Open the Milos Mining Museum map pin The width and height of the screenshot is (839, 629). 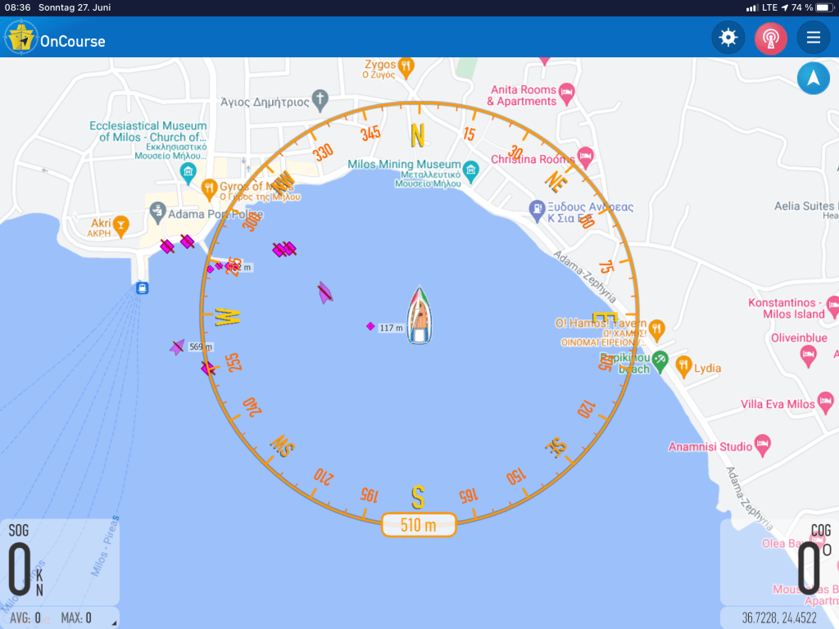(470, 172)
